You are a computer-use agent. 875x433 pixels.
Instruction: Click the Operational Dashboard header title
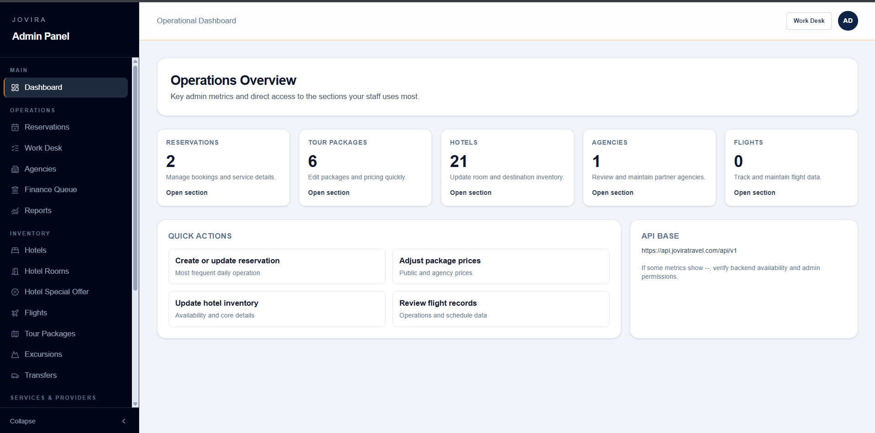click(x=196, y=21)
